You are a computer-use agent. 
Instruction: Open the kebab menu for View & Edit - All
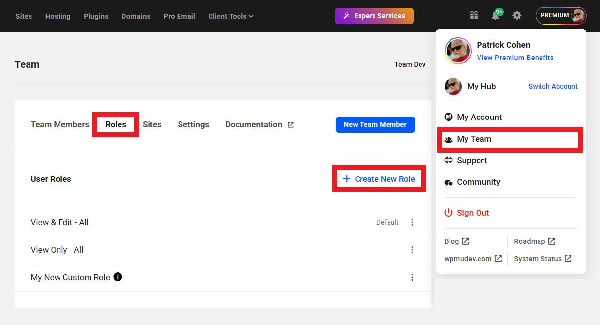point(412,222)
